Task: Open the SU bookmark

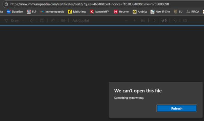Action: 178,12
